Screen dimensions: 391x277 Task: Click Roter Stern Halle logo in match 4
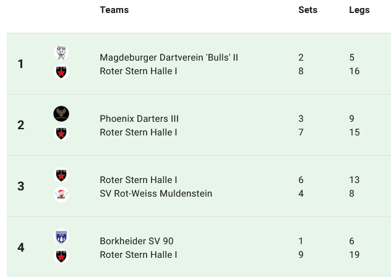(61, 255)
